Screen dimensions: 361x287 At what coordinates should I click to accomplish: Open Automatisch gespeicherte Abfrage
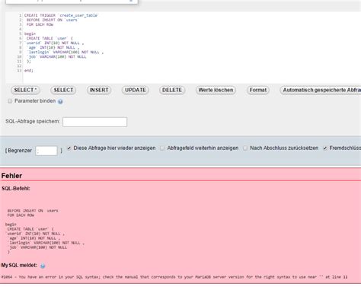(x=321, y=90)
